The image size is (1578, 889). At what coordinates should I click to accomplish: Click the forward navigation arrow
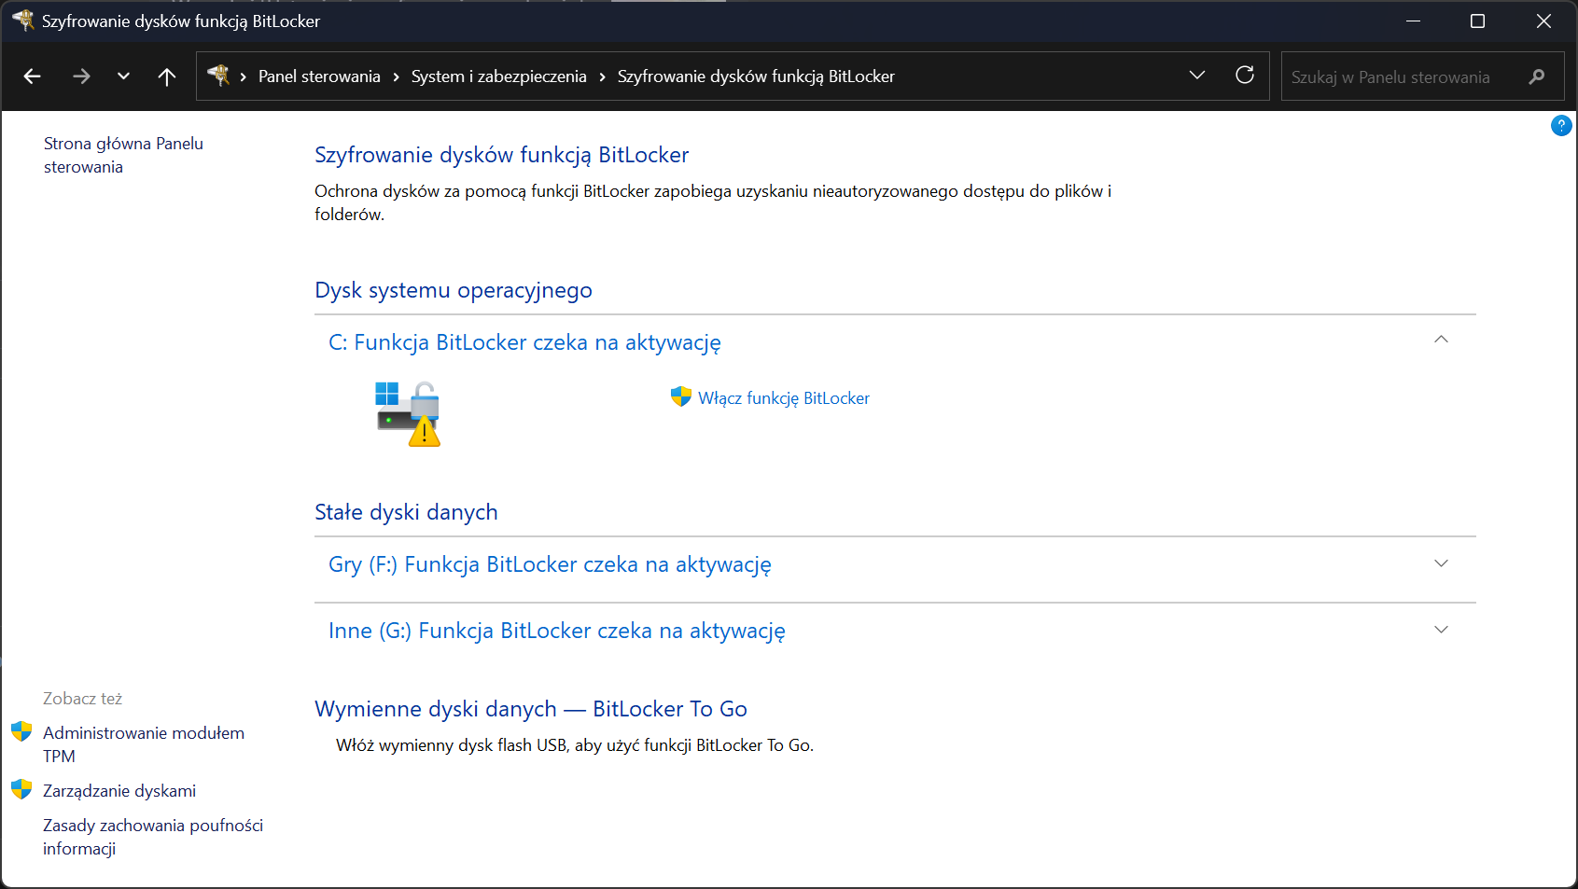[x=81, y=76]
